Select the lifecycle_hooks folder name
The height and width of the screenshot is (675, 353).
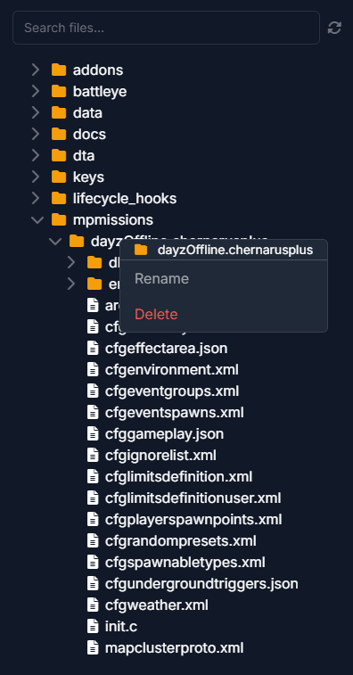(125, 199)
